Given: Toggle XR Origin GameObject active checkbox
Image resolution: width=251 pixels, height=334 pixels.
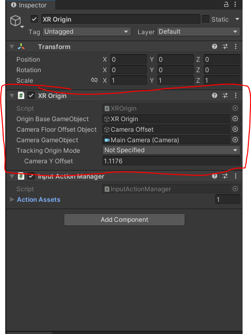Looking at the screenshot, I should coord(34,19).
